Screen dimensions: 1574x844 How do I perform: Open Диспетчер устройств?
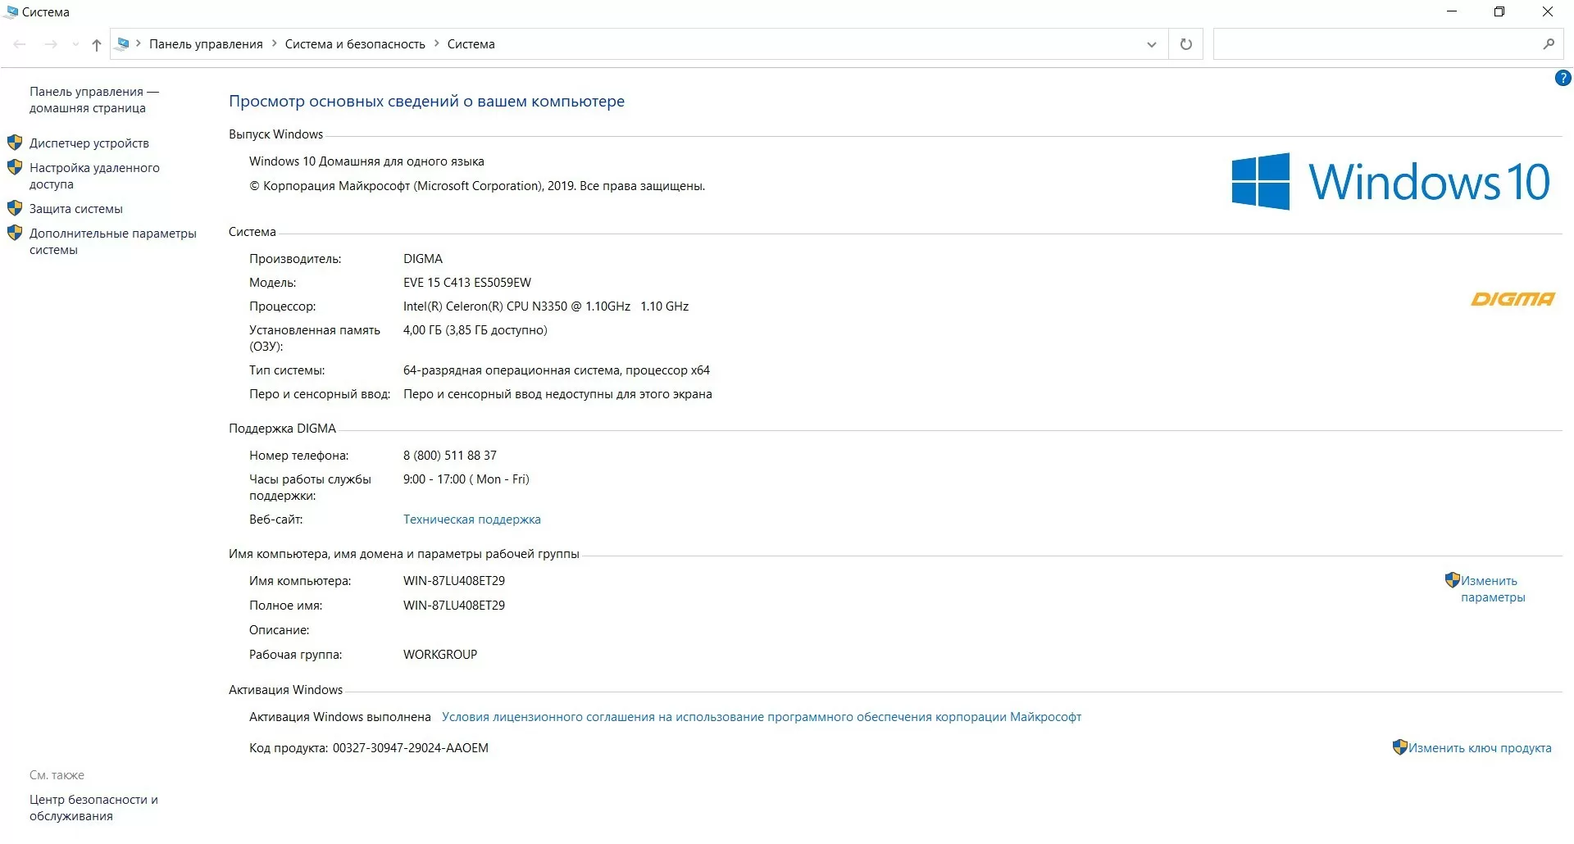pos(89,143)
